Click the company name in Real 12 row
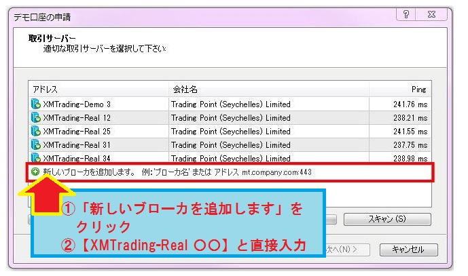Screen dimensions: 468x276 [x=231, y=118]
